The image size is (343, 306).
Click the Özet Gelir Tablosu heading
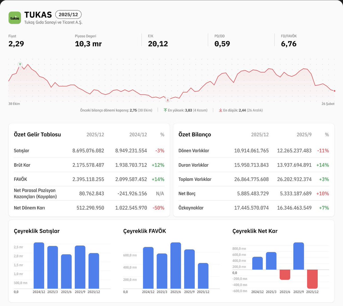point(37,135)
